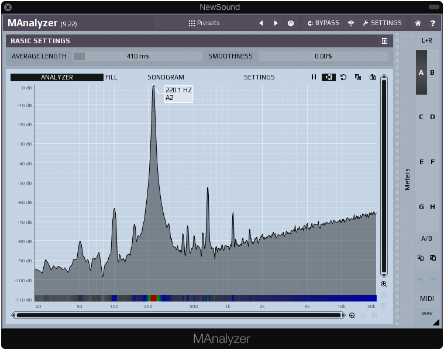
Task: Expand the Meters side panel
Action: (407, 179)
